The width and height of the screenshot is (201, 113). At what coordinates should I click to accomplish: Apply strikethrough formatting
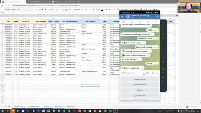point(99,9)
